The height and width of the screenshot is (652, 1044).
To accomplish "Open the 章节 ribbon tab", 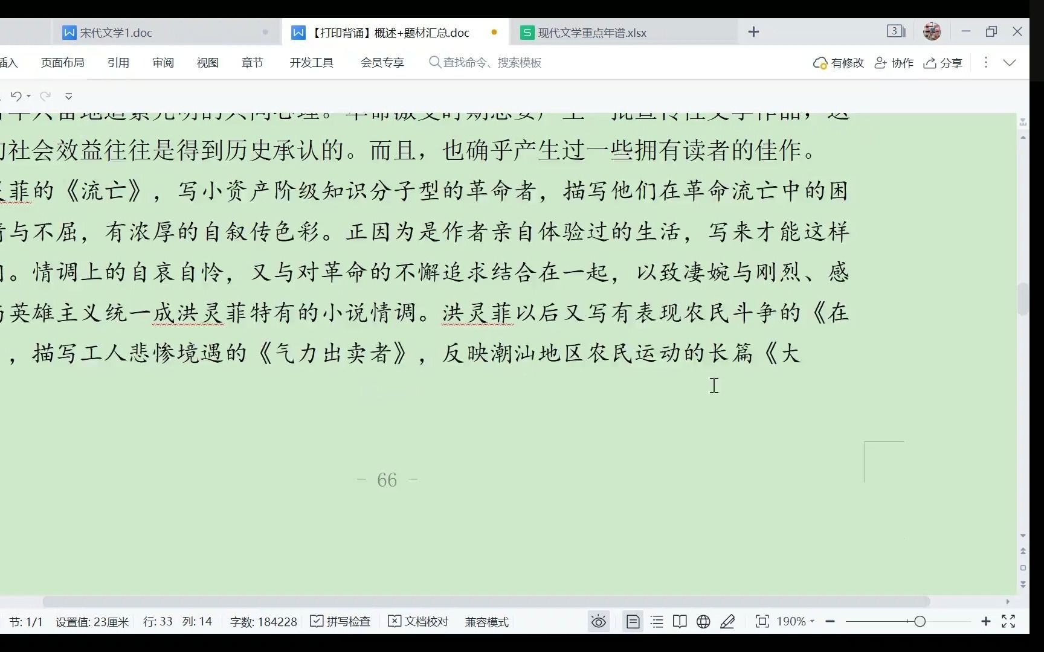I will 253,63.
